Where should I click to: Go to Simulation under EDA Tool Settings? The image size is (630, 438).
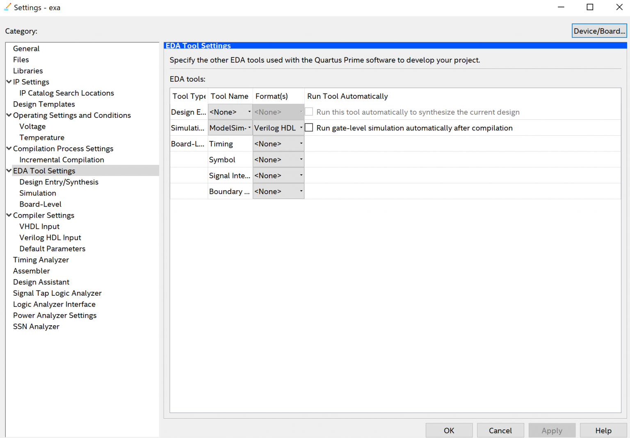pyautogui.click(x=38, y=193)
